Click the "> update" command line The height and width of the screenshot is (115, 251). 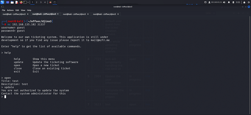pyautogui.click(x=7, y=87)
